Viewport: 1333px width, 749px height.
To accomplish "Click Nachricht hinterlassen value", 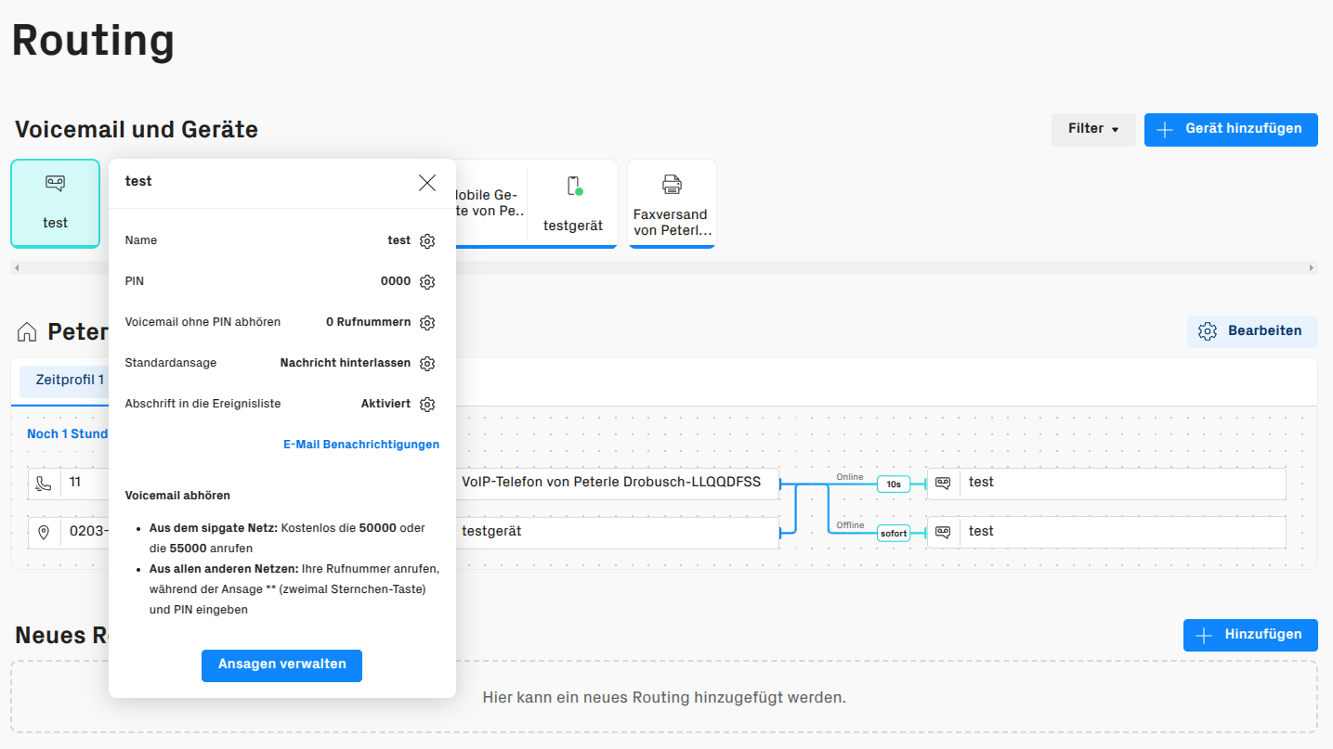I will tap(346, 363).
